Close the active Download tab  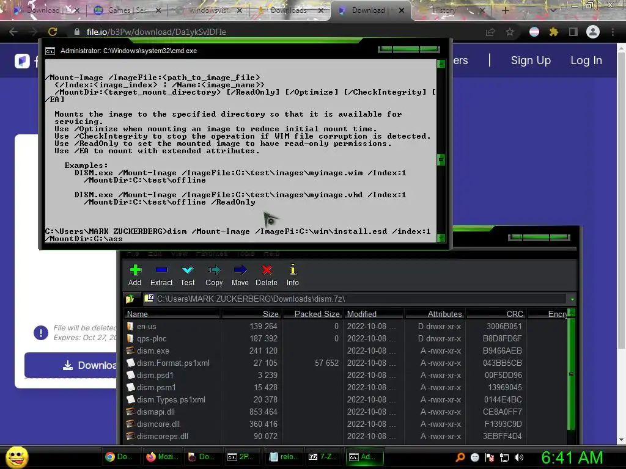click(x=402, y=11)
